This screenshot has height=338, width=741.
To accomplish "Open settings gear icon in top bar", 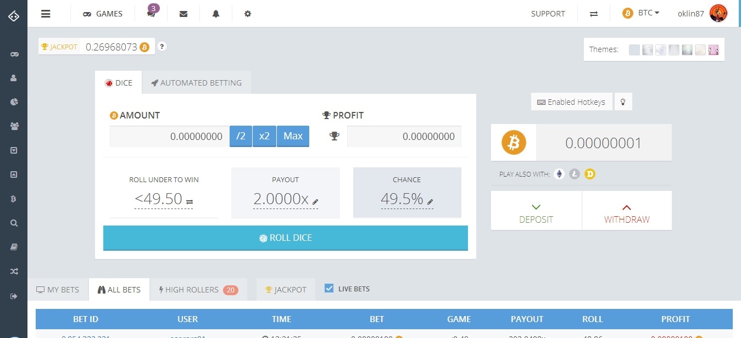I will click(x=248, y=14).
